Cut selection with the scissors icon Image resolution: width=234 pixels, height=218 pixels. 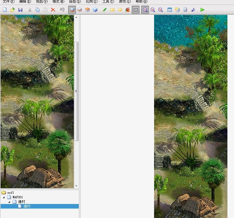click(30, 10)
